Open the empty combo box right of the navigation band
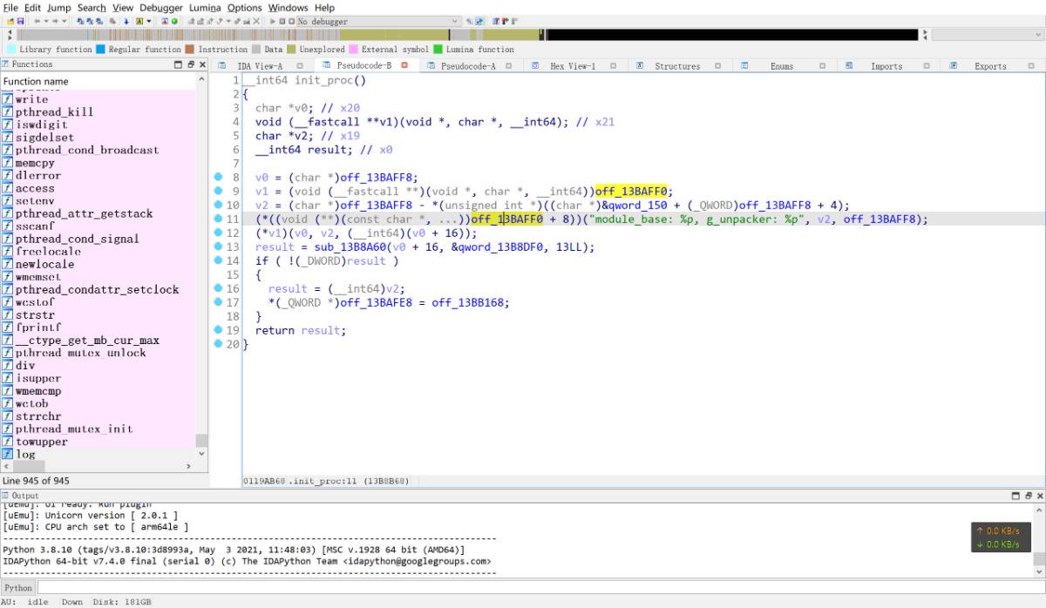Image resolution: width=1046 pixels, height=608 pixels. 988,35
